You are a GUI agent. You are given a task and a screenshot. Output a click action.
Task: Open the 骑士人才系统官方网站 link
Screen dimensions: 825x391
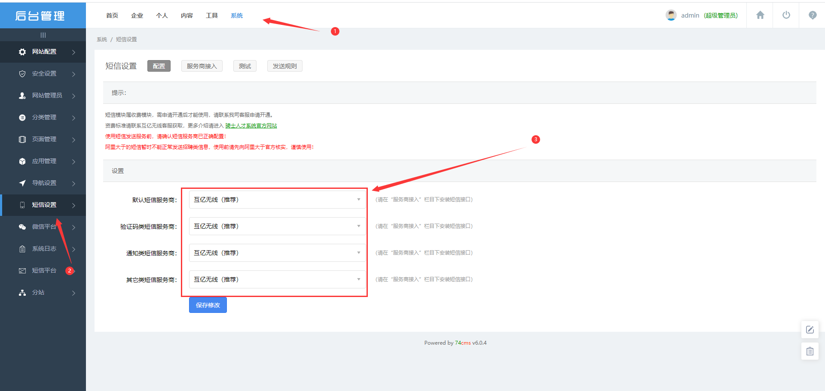tap(251, 126)
